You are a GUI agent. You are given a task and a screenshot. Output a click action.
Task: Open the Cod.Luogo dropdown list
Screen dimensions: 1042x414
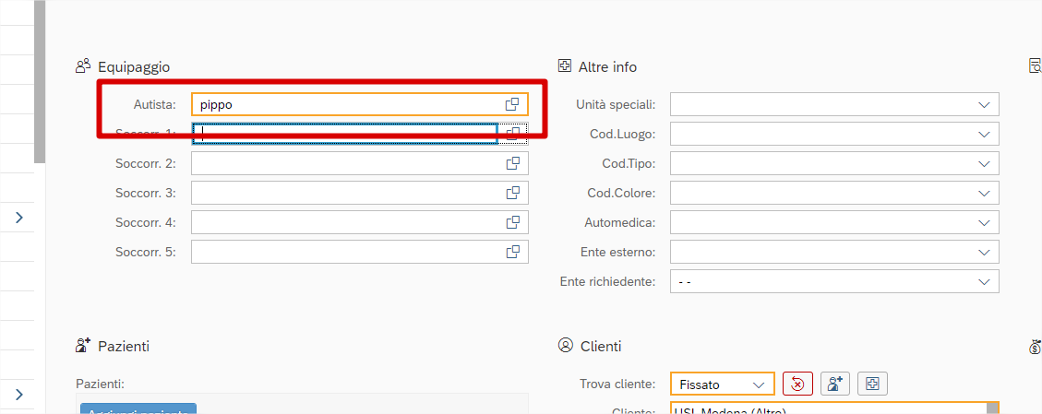(x=984, y=134)
